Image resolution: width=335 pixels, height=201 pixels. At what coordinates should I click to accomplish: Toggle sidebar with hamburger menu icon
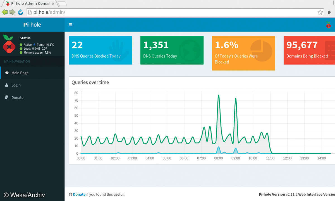point(70,25)
